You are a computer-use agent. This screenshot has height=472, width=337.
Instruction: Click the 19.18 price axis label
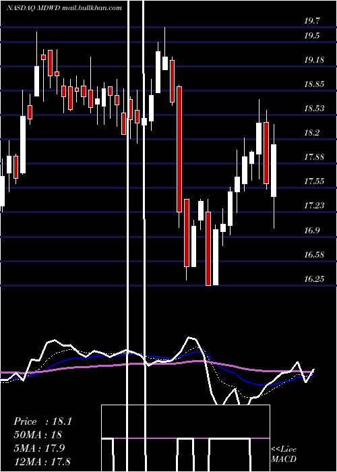314,60
